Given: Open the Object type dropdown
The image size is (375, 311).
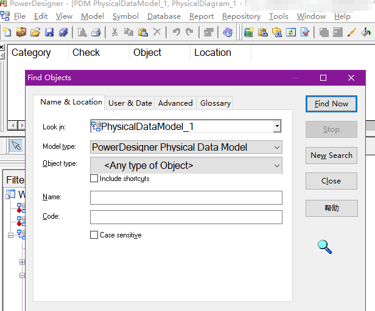Looking at the screenshot, I should [x=277, y=165].
